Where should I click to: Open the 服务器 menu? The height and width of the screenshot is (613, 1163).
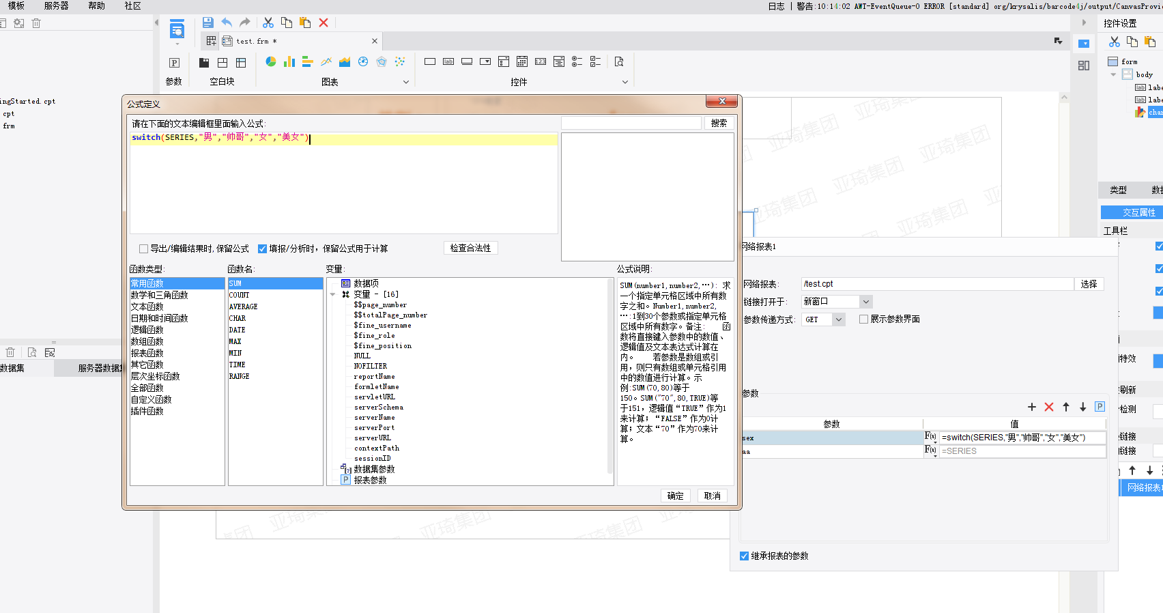click(57, 6)
